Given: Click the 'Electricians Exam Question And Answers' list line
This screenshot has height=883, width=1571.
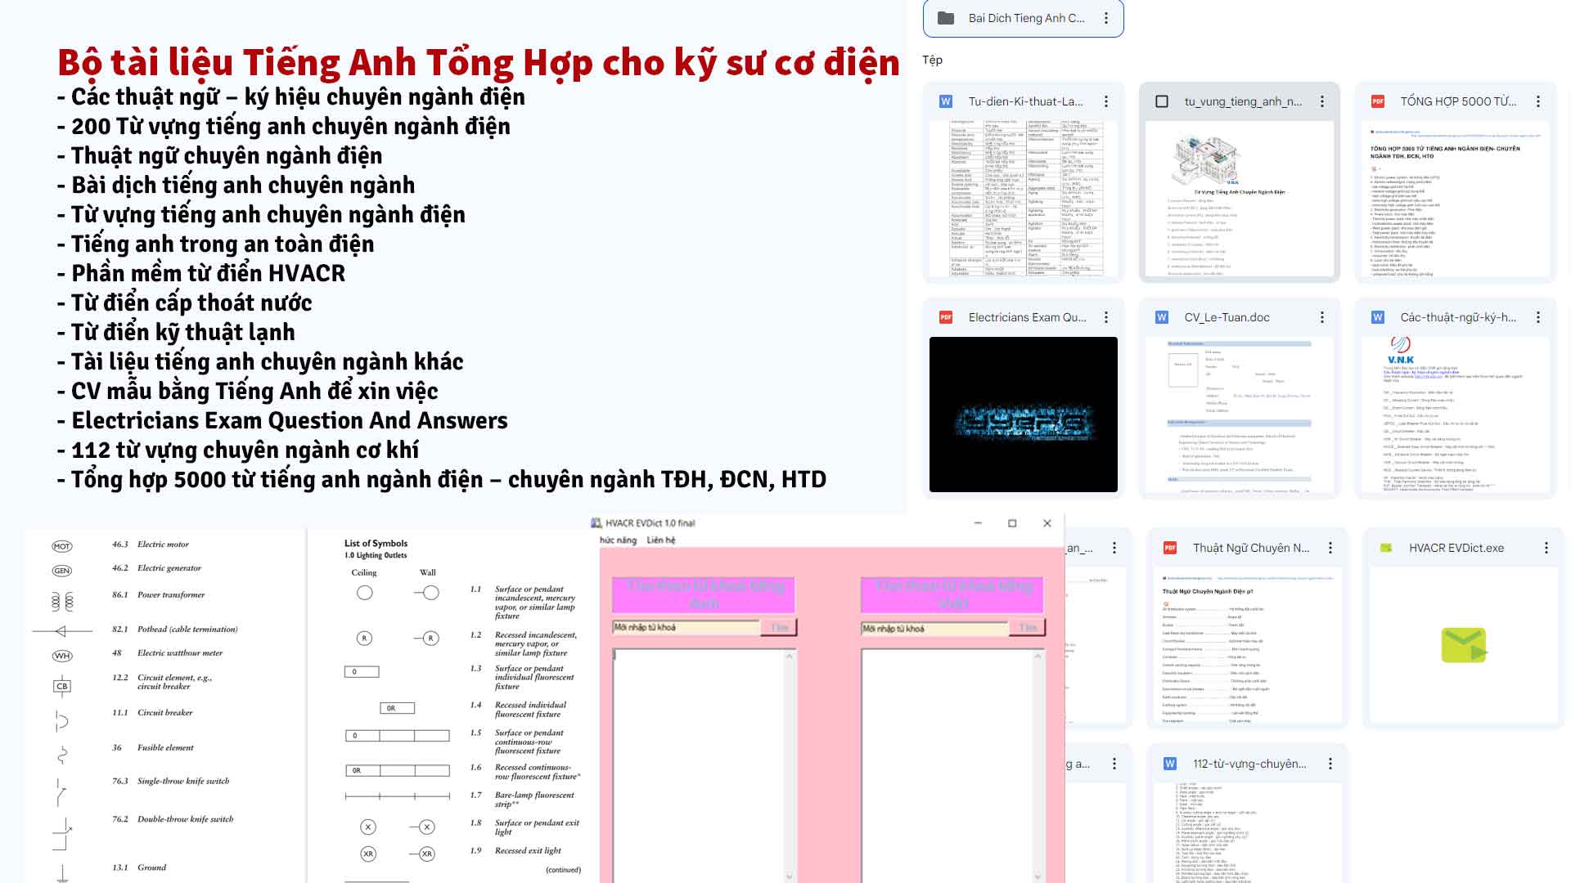Looking at the screenshot, I should pyautogui.click(x=282, y=420).
